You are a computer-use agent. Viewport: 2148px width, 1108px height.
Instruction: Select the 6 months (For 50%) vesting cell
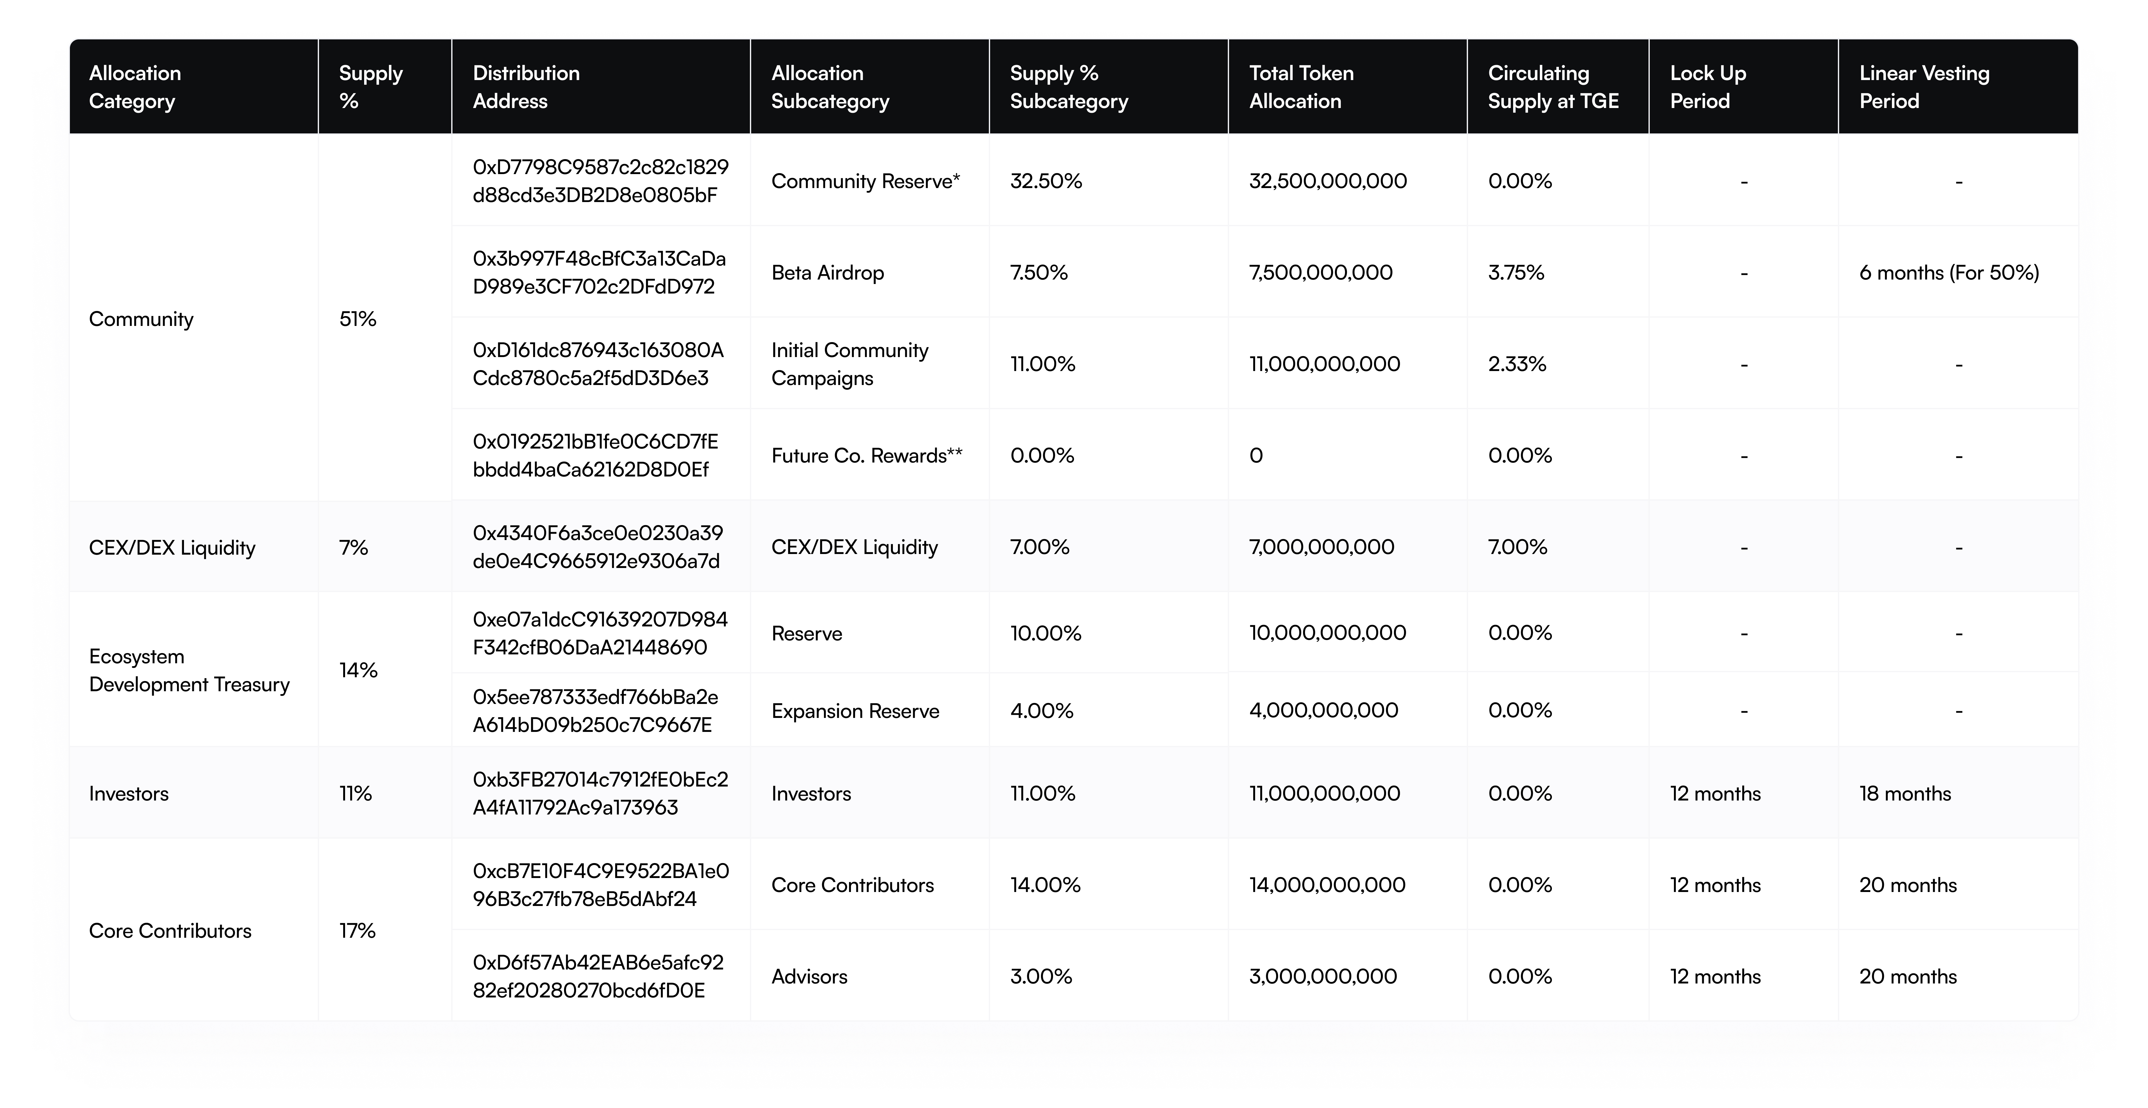click(x=1949, y=273)
